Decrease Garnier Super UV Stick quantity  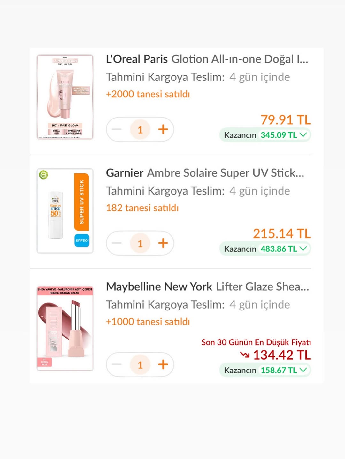[117, 243]
